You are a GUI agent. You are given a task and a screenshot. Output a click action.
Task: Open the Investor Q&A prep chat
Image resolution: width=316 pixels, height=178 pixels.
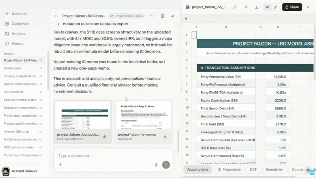tap(23, 131)
